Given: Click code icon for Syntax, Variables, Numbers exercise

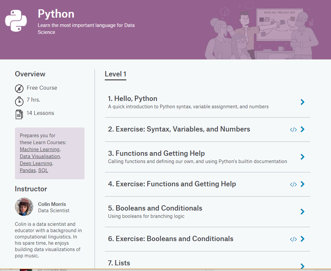Looking at the screenshot, I should [x=293, y=130].
